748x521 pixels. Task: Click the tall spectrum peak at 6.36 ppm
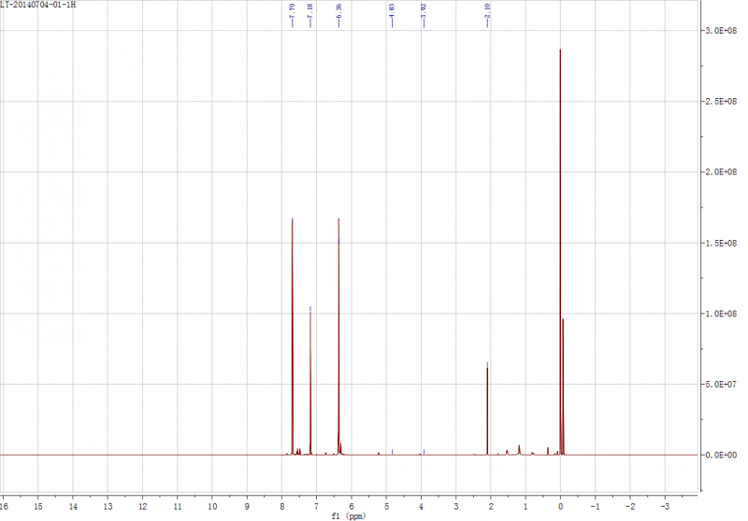pyautogui.click(x=338, y=337)
